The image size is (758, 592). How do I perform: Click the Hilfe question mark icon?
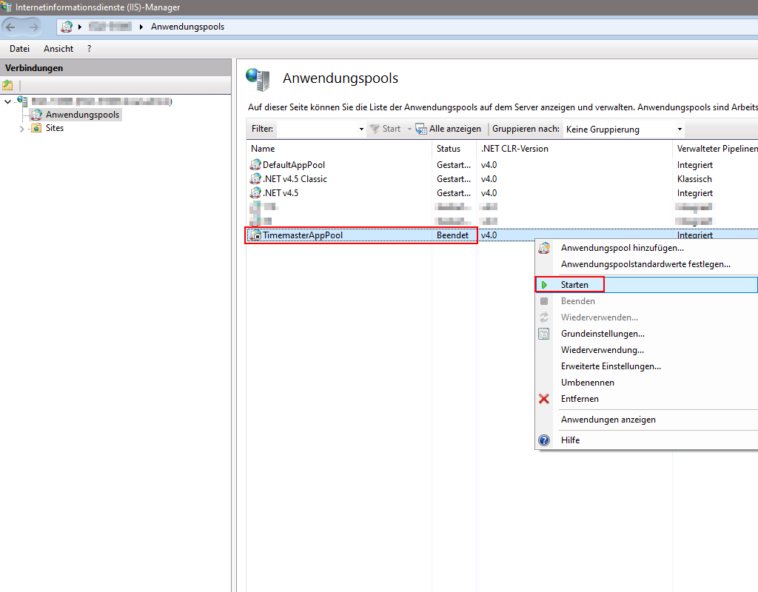click(544, 440)
